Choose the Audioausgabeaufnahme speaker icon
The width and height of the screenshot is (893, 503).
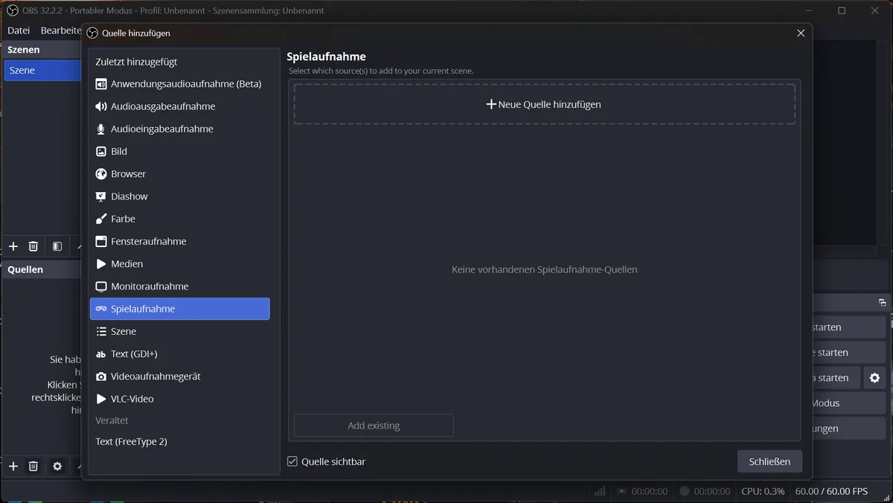[x=101, y=106]
